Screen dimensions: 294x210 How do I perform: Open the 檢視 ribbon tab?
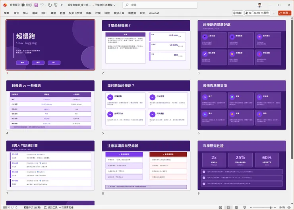pos(107,13)
